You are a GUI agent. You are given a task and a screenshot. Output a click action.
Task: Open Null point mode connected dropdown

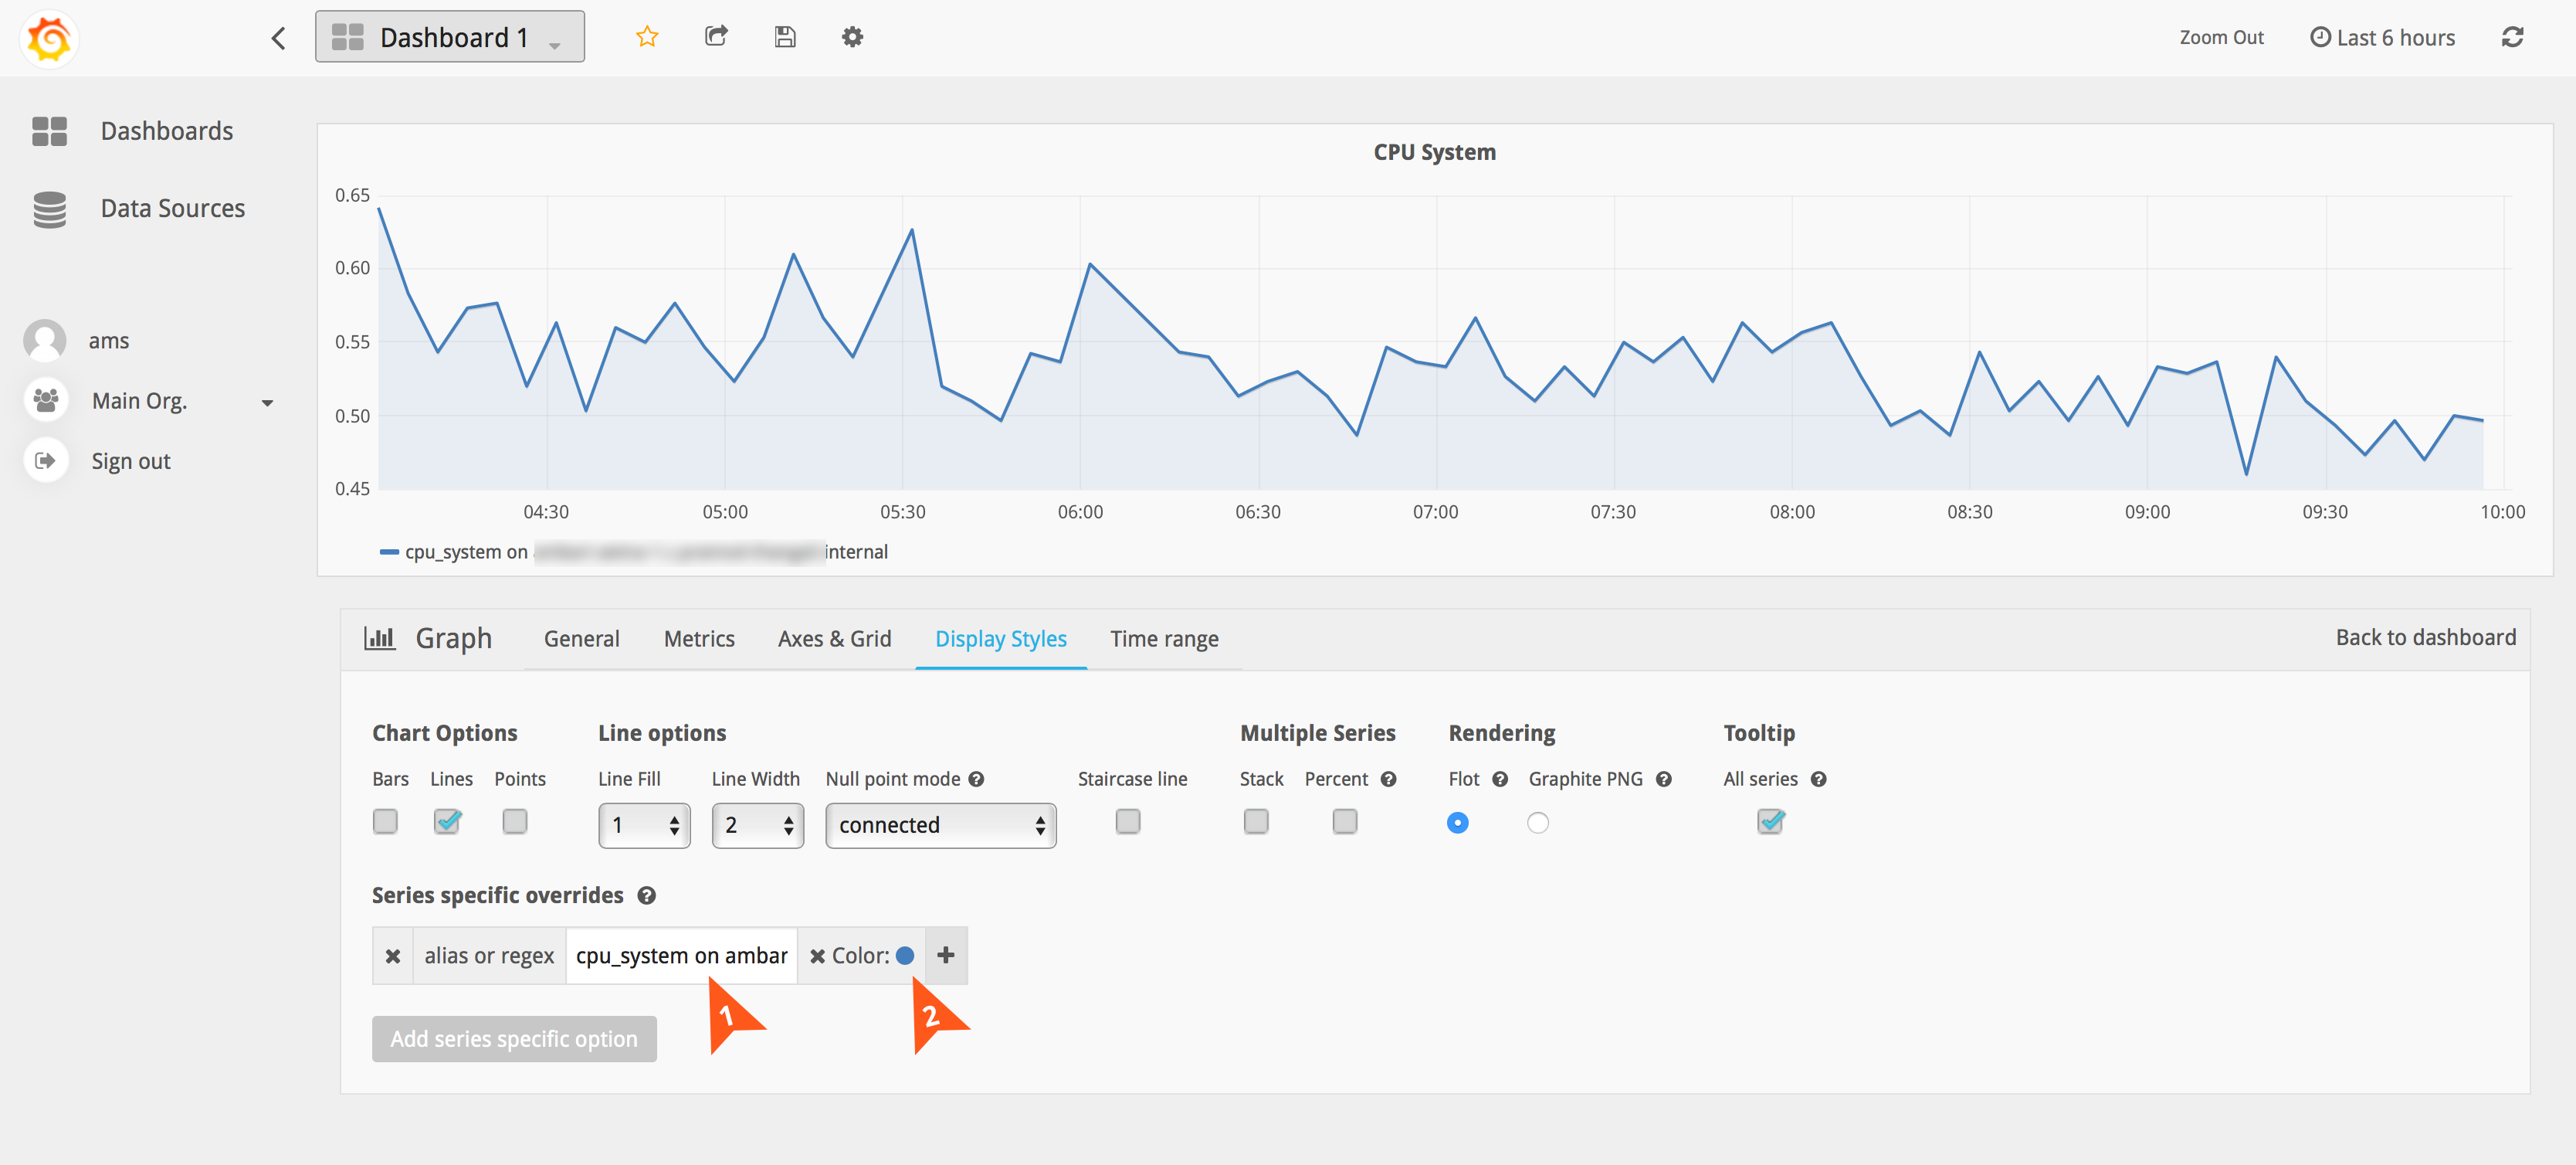point(940,825)
